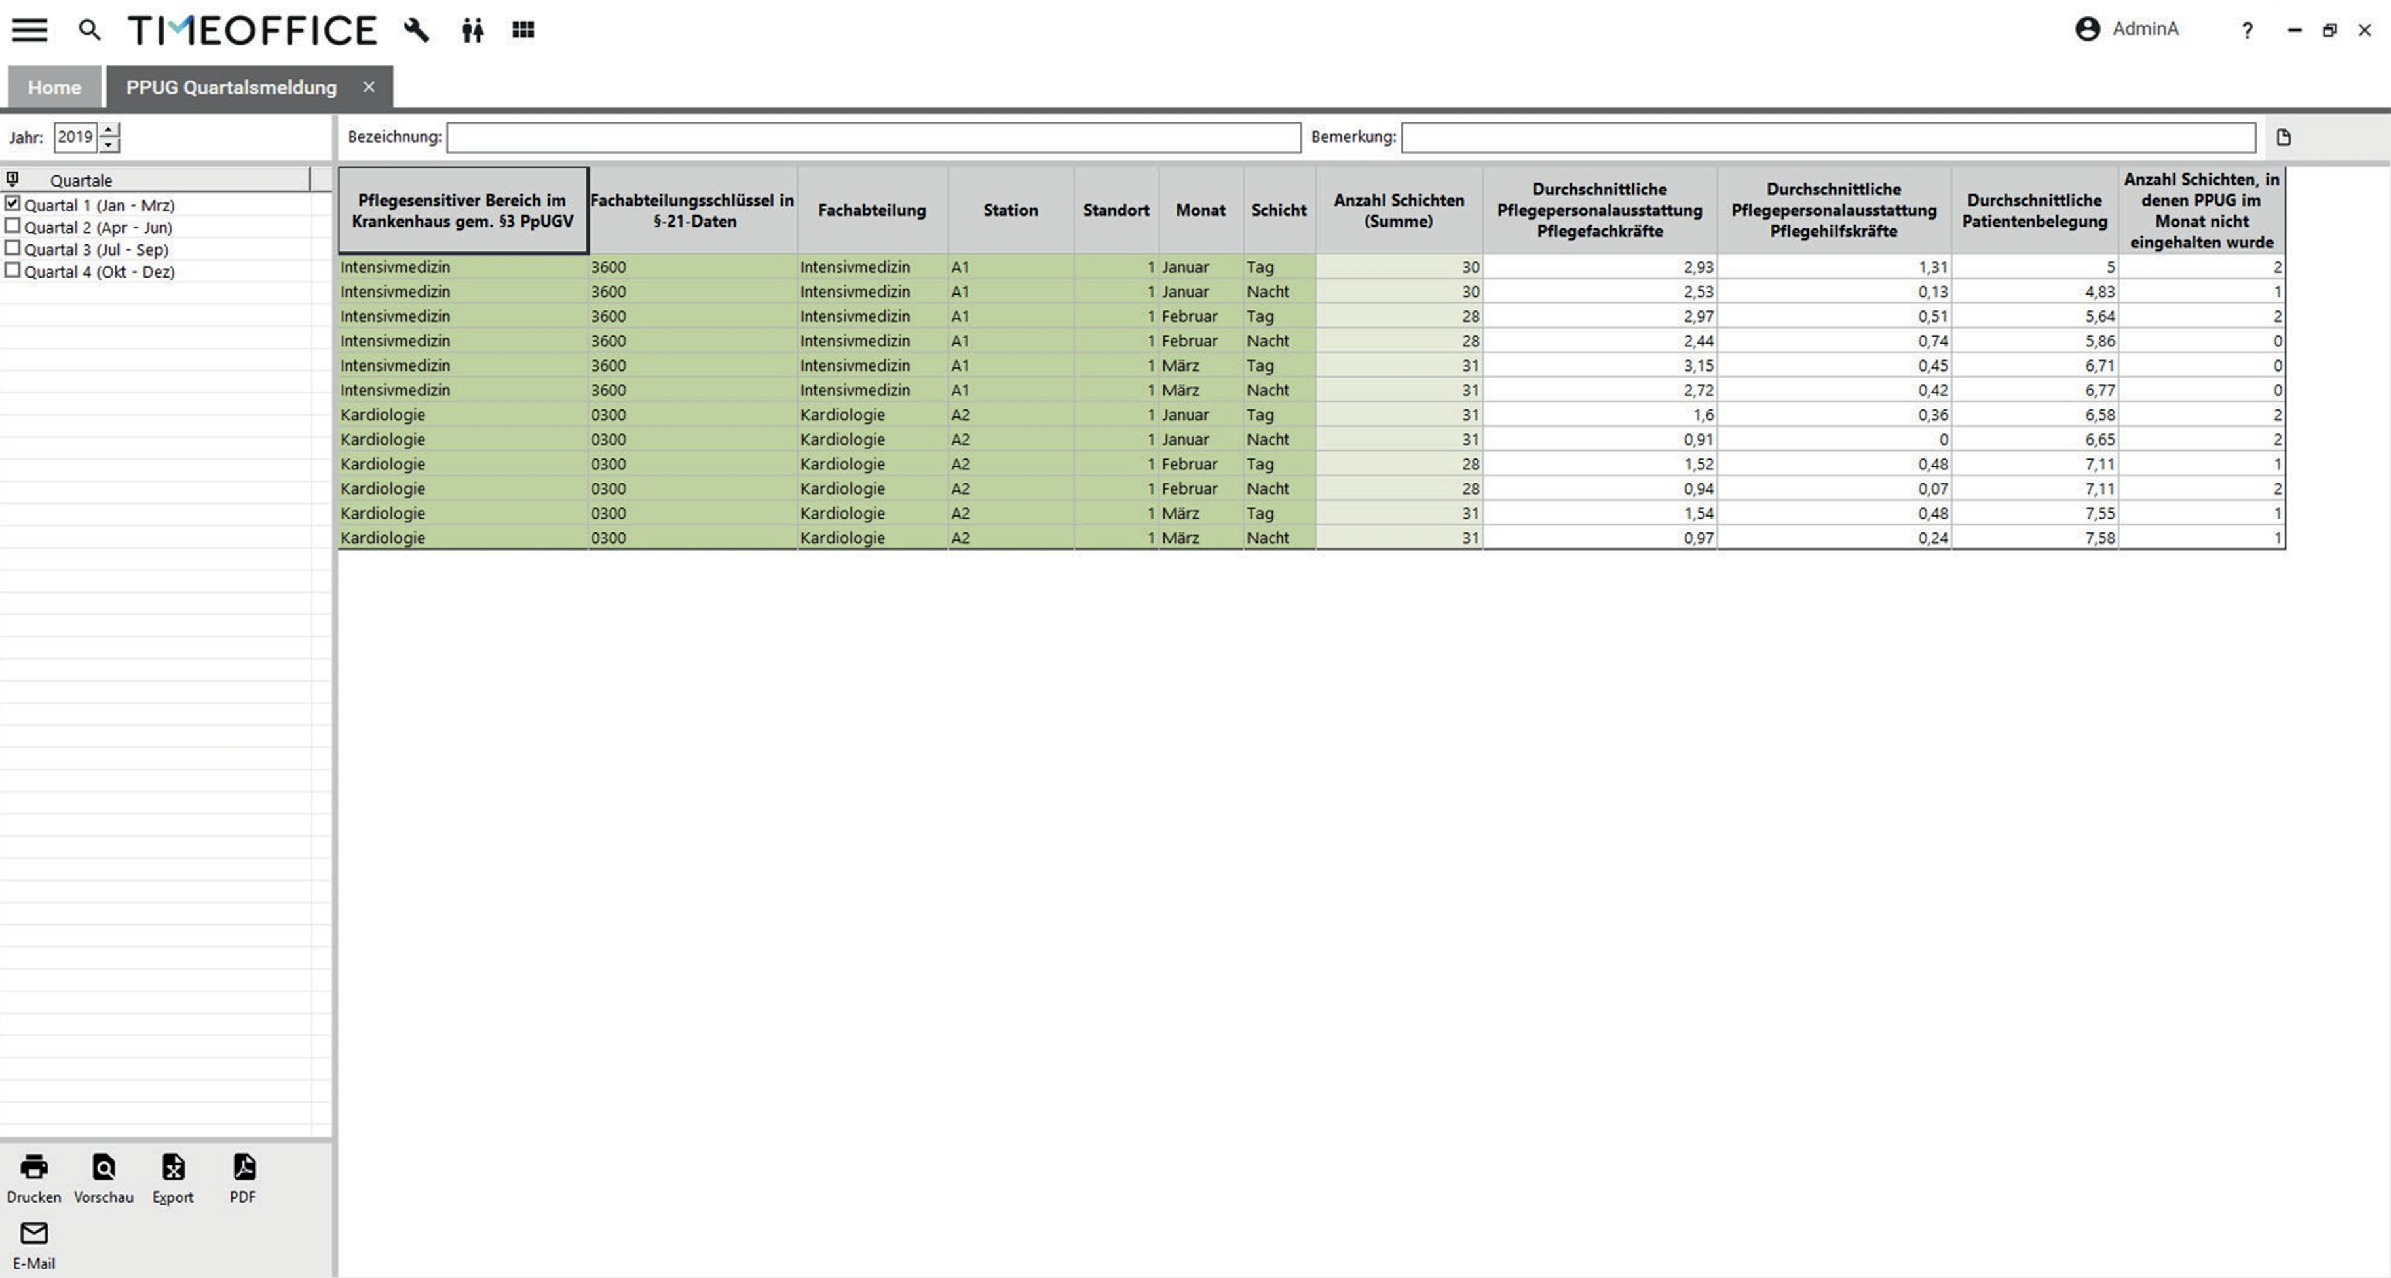Open the wrench settings tool
The height and width of the screenshot is (1278, 2391).
click(417, 29)
